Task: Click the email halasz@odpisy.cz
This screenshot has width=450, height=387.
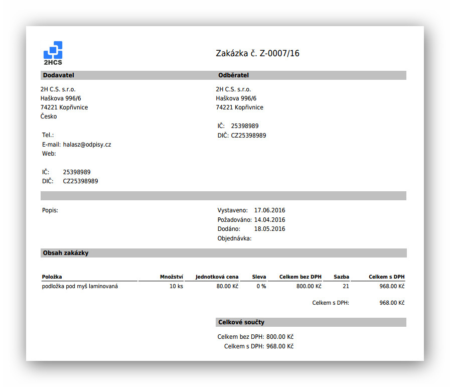Action: click(87, 145)
